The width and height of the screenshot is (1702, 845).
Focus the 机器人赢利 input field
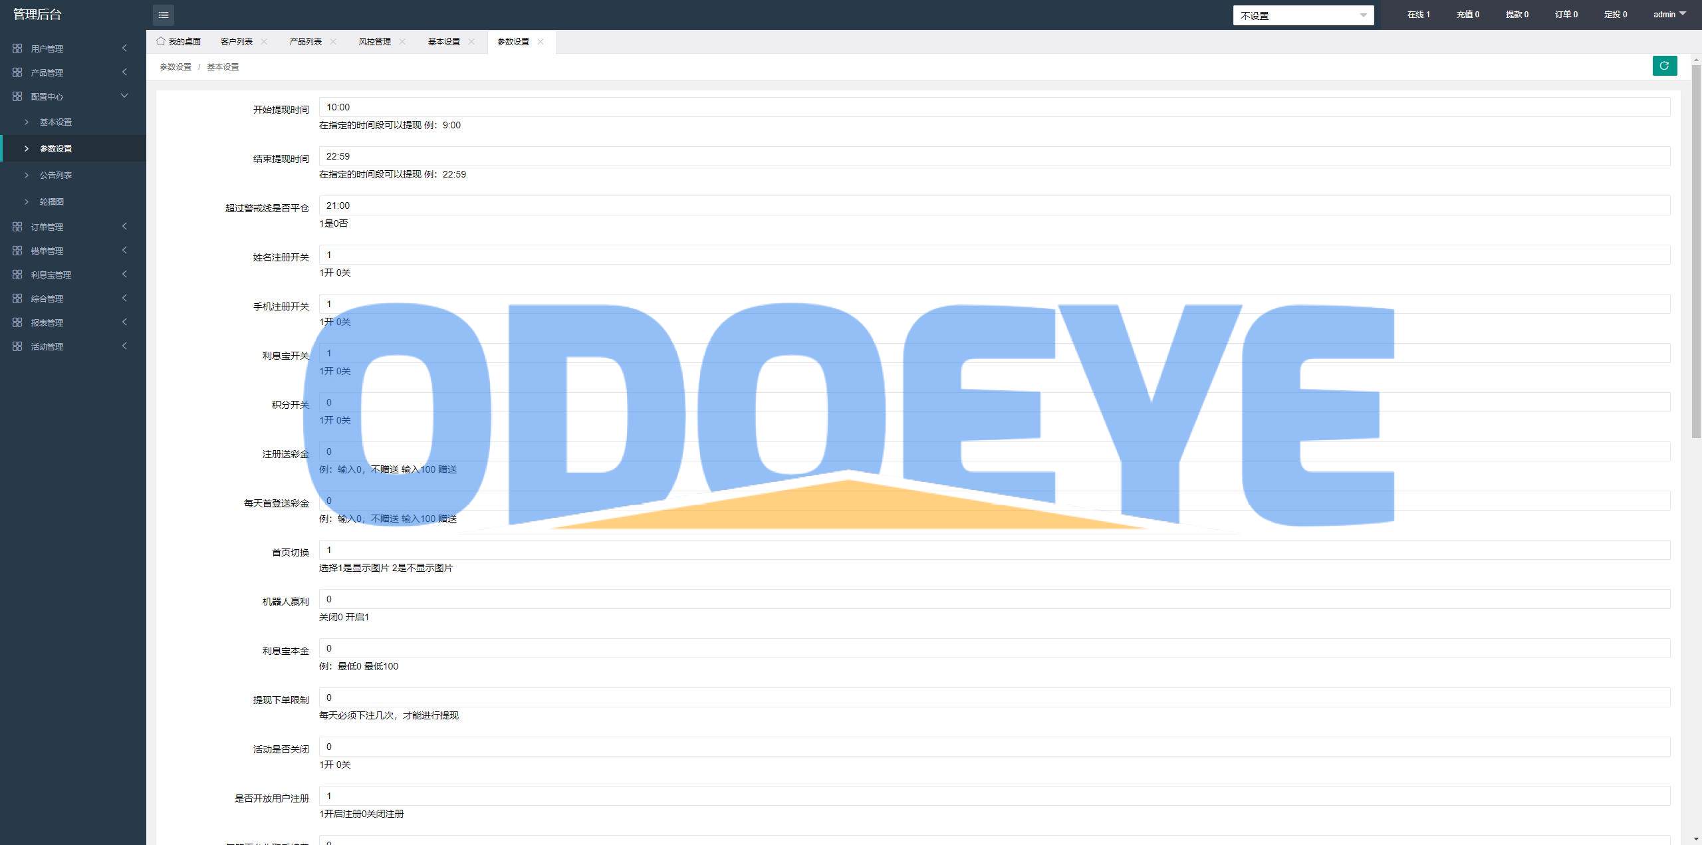(x=995, y=599)
